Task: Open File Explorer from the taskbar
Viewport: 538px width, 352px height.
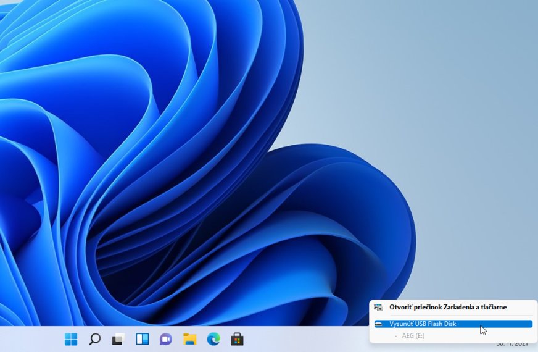Action: click(x=189, y=339)
